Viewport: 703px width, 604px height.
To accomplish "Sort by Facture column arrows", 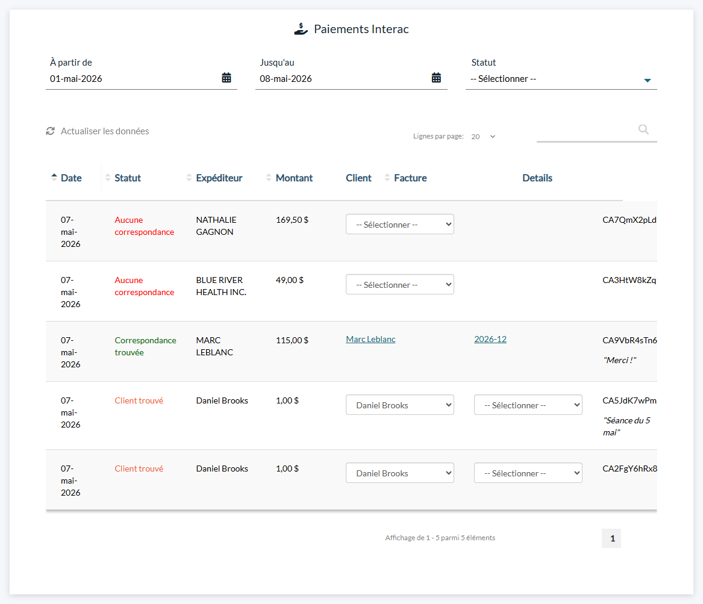I will pyautogui.click(x=387, y=178).
